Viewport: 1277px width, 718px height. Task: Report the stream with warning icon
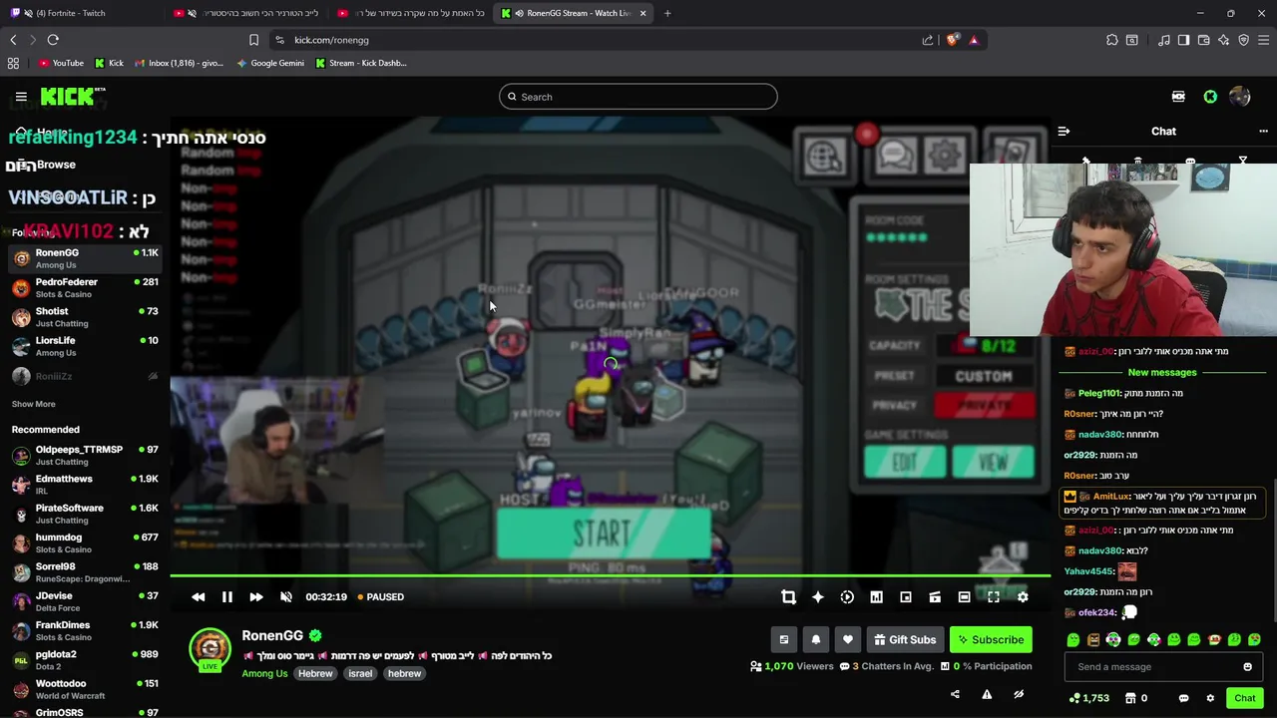(x=987, y=694)
